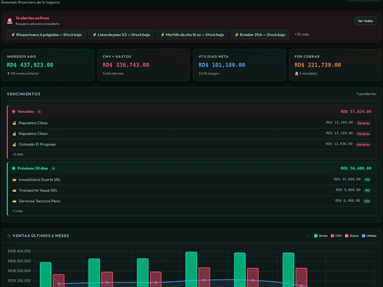Click money bag icon on Repuestos Cibao 17d row

(14, 134)
